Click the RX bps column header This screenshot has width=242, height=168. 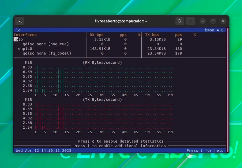tap(97, 35)
